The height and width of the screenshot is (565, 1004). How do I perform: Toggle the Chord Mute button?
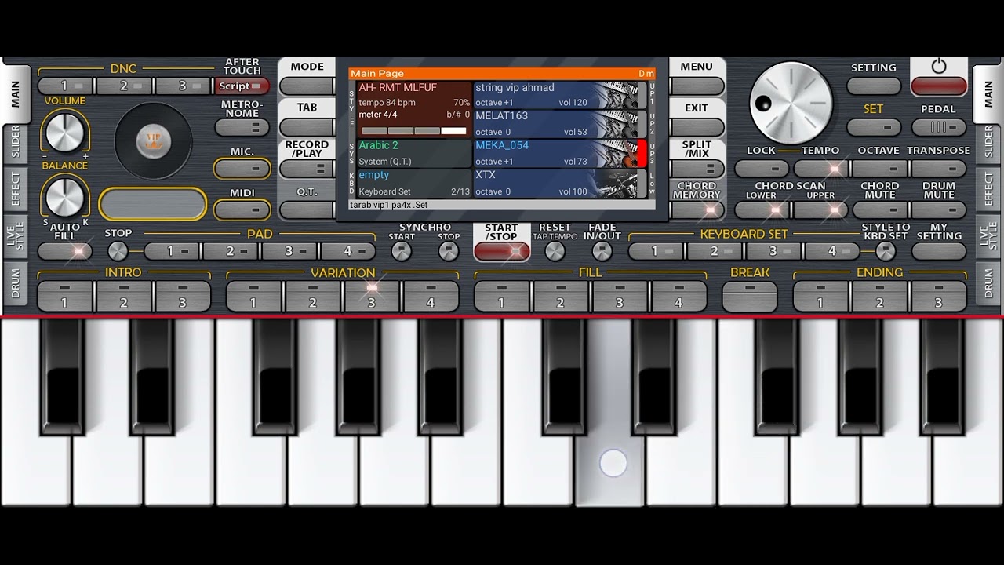(880, 210)
